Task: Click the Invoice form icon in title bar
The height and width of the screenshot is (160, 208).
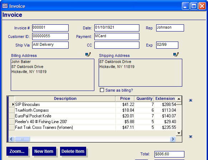Action: tap(5, 6)
